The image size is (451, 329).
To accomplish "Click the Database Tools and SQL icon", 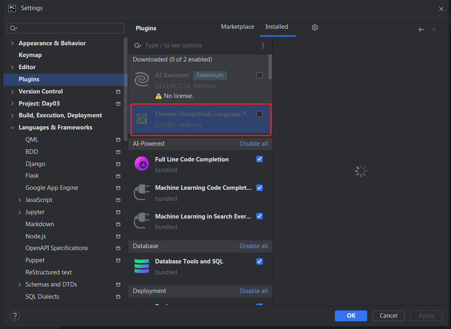I will pyautogui.click(x=142, y=266).
